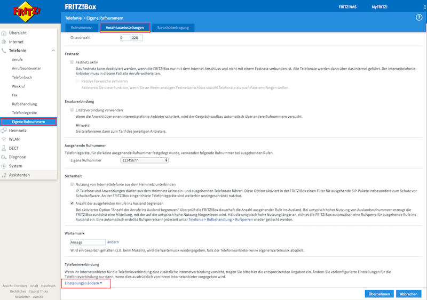
Task: Click the Telefonie phone handset icon
Action: (4, 51)
